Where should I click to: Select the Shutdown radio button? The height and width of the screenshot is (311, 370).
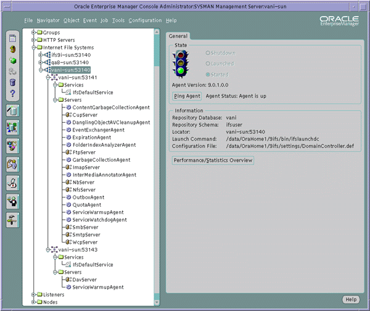tap(208, 53)
